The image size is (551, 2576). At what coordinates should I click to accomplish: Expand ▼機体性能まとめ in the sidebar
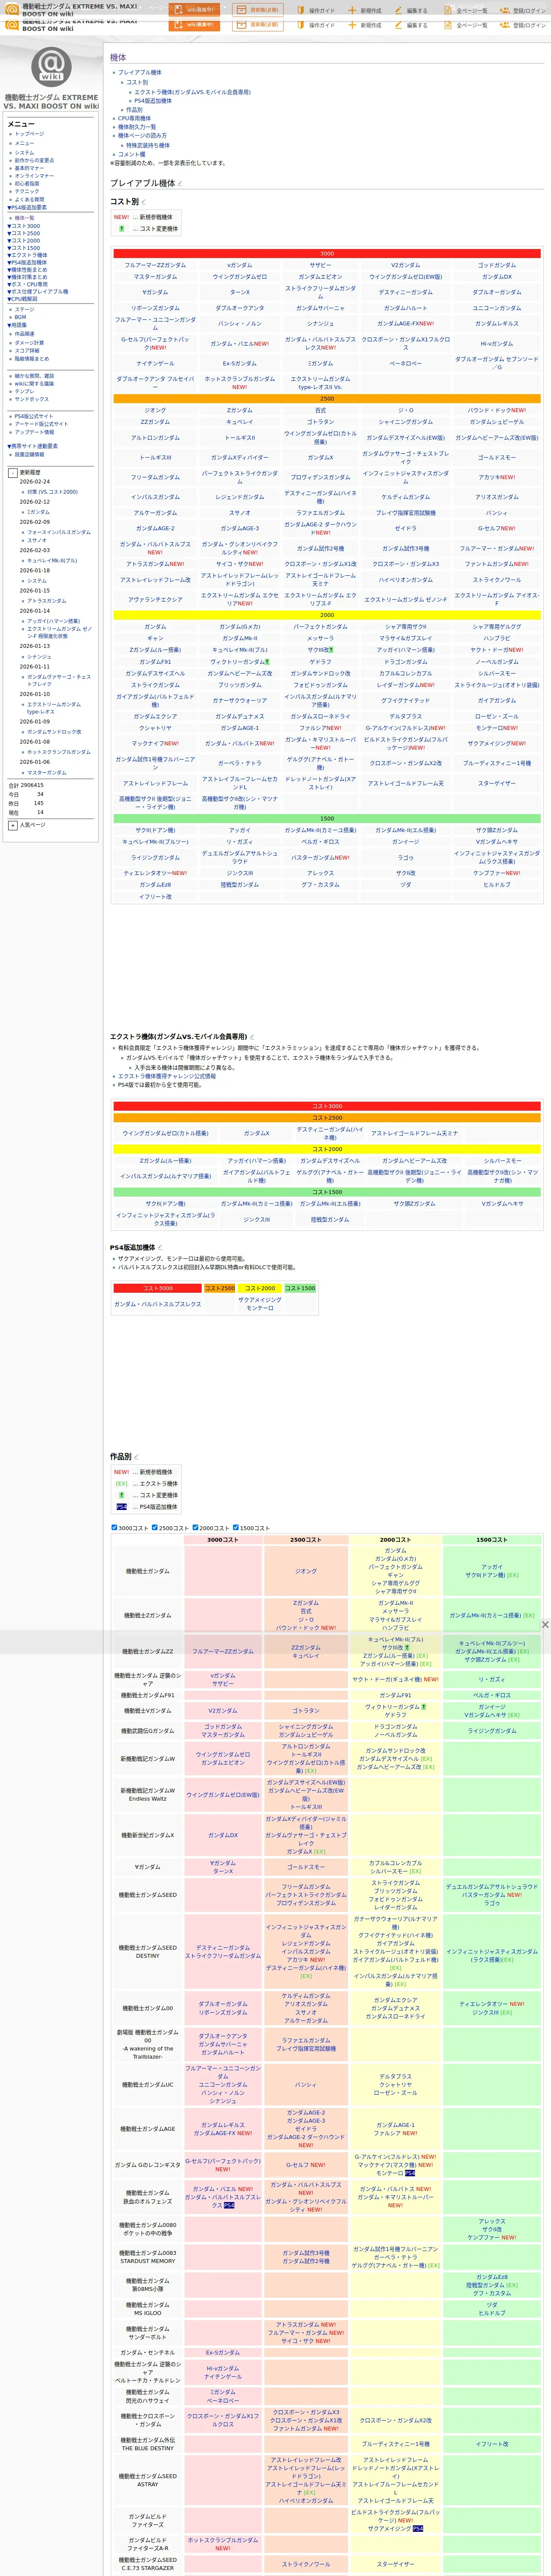[27, 270]
